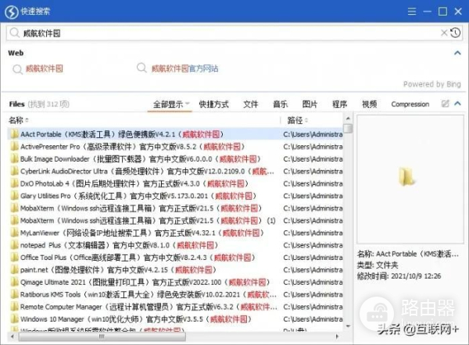The height and width of the screenshot is (345, 469).
Task: Click folder icon of ActivePresenter Pro row
Action: (14, 147)
